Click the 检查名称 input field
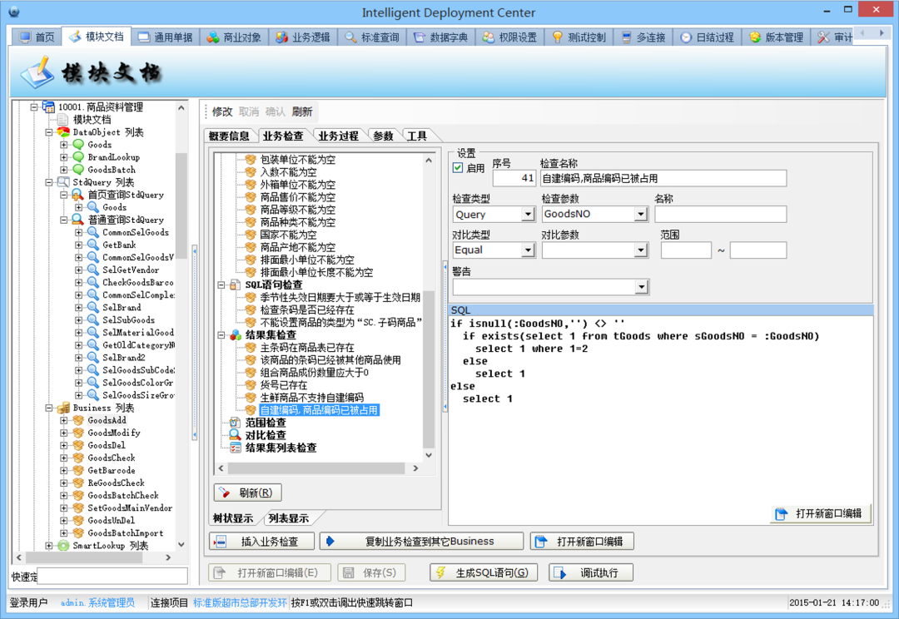 coord(663,178)
